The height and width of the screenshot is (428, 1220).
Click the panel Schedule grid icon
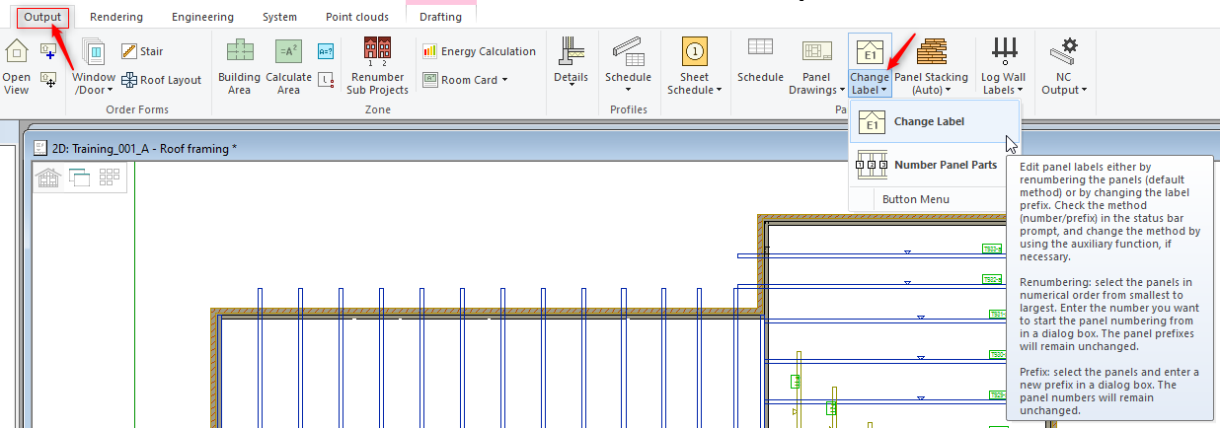coord(760,49)
